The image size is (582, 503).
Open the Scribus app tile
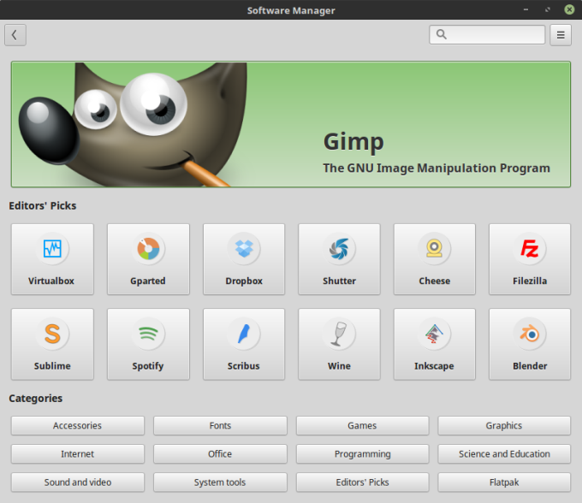244,344
